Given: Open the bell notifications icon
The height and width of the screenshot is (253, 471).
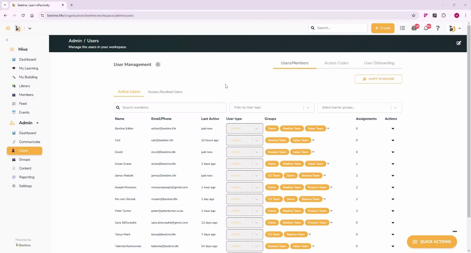Looking at the screenshot, I should click(x=426, y=28).
